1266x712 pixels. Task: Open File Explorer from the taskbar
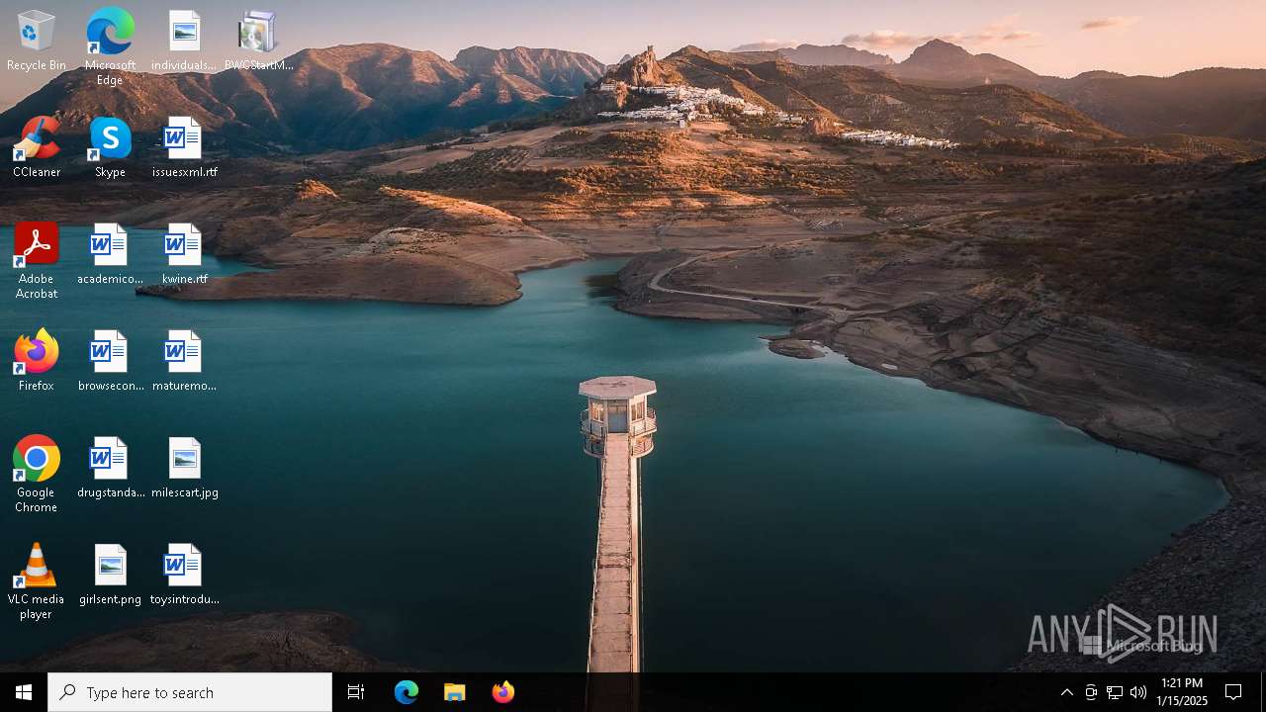[455, 692]
